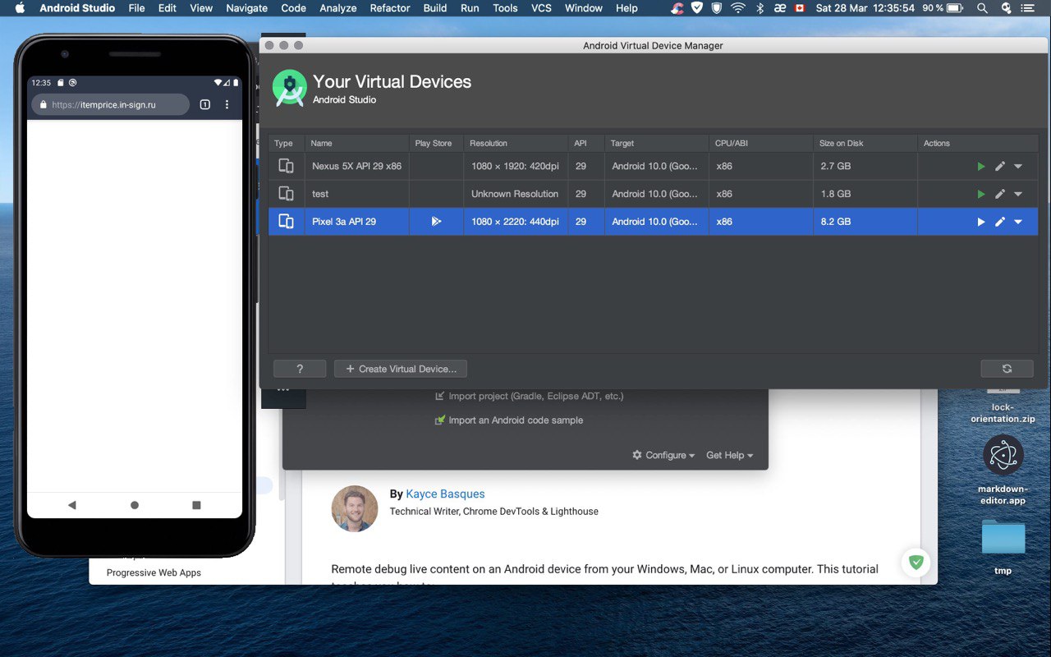Click Spotlight search icon in menu bar
Image resolution: width=1051 pixels, height=657 pixels.
coord(982,8)
